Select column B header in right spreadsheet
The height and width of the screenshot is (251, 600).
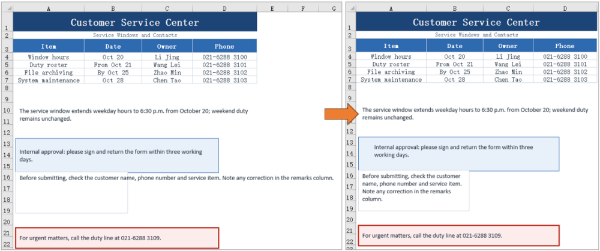click(x=455, y=8)
